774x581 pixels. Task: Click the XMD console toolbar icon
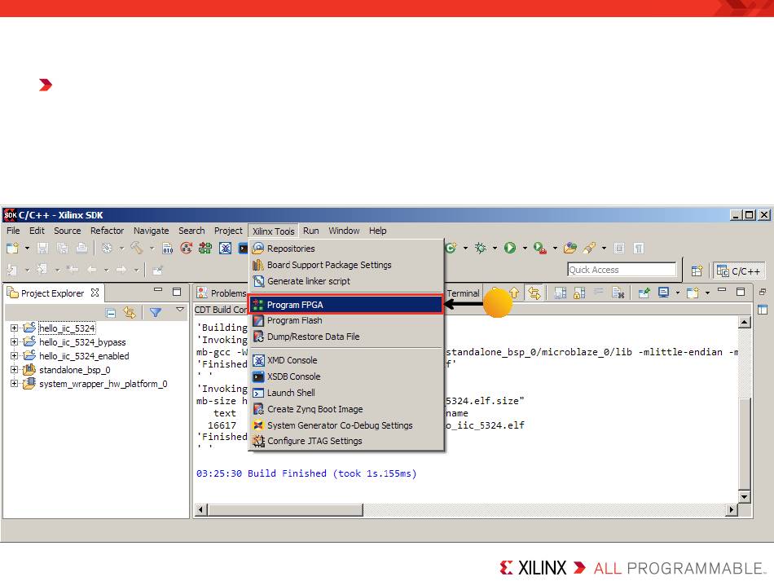225,248
